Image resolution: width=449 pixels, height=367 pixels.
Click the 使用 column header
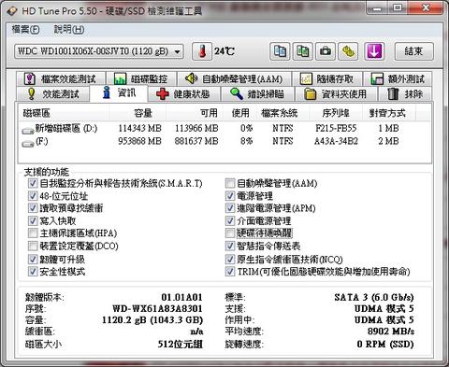[x=239, y=113]
